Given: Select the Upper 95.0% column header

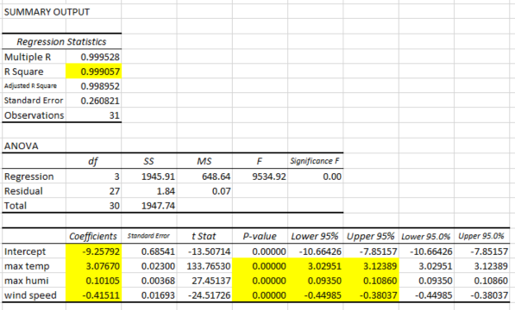Looking at the screenshot, I should point(481,236).
